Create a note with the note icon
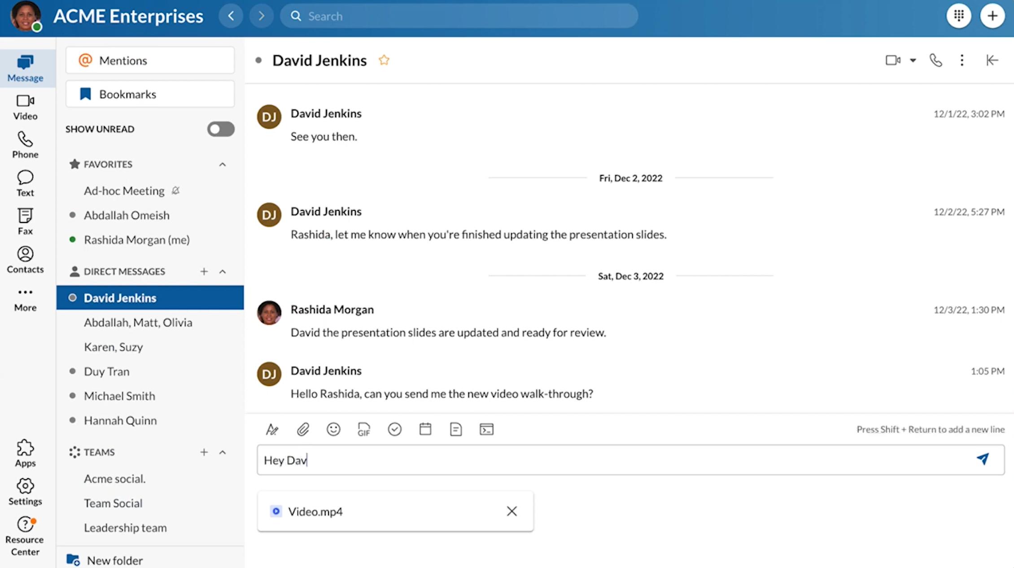The width and height of the screenshot is (1014, 568). pyautogui.click(x=456, y=429)
